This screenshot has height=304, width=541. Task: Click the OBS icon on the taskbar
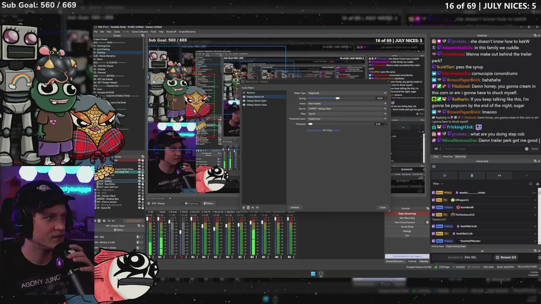pos(321,274)
